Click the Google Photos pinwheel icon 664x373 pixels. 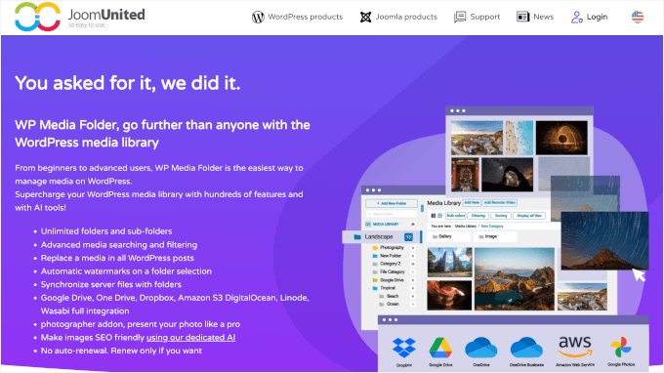(x=621, y=348)
